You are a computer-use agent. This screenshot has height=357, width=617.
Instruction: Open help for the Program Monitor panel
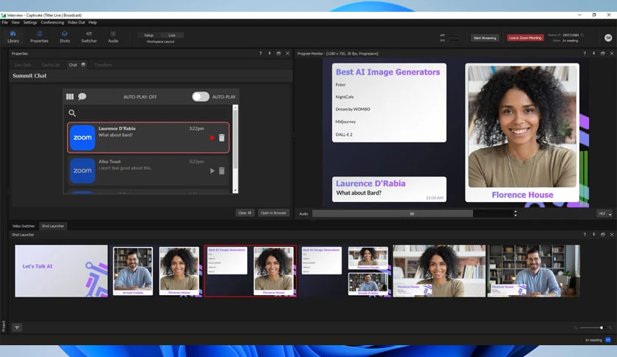585,53
